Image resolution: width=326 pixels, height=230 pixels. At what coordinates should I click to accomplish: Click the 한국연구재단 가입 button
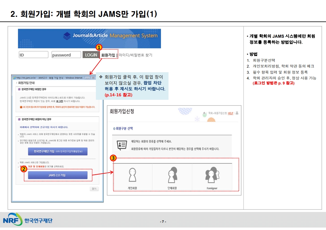coord(58,151)
